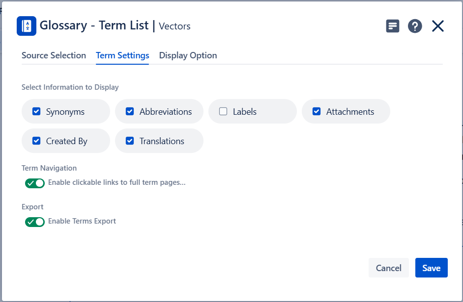Go to the Display Option tab
The image size is (463, 302).
point(188,55)
